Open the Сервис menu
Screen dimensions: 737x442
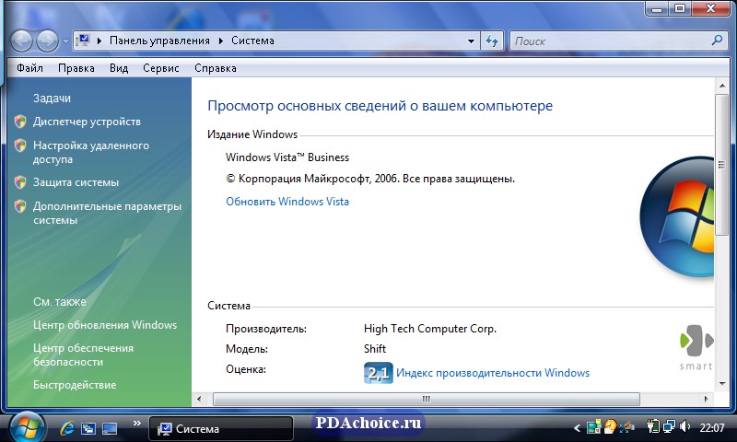161,68
